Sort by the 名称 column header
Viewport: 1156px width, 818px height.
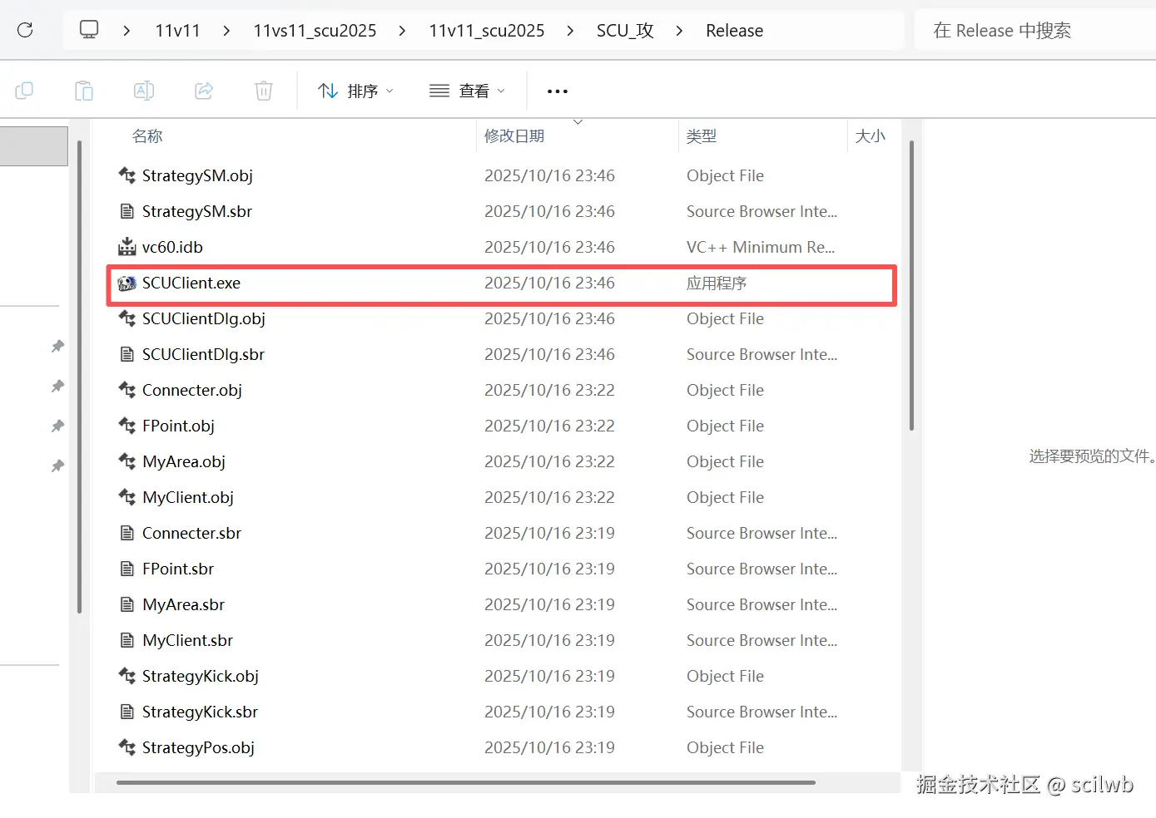coord(147,136)
